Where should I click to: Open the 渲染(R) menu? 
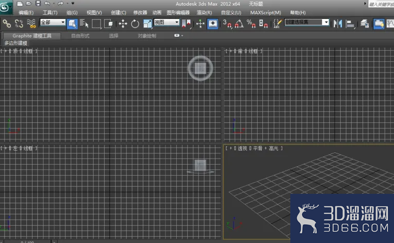point(204,12)
